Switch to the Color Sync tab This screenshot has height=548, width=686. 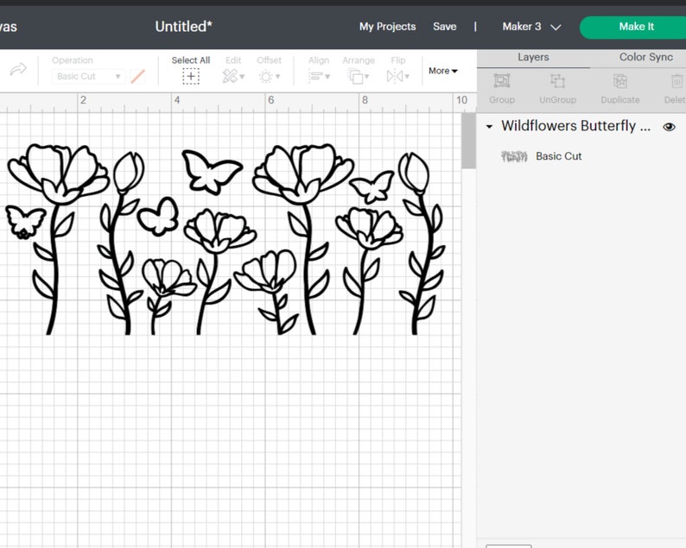point(645,57)
